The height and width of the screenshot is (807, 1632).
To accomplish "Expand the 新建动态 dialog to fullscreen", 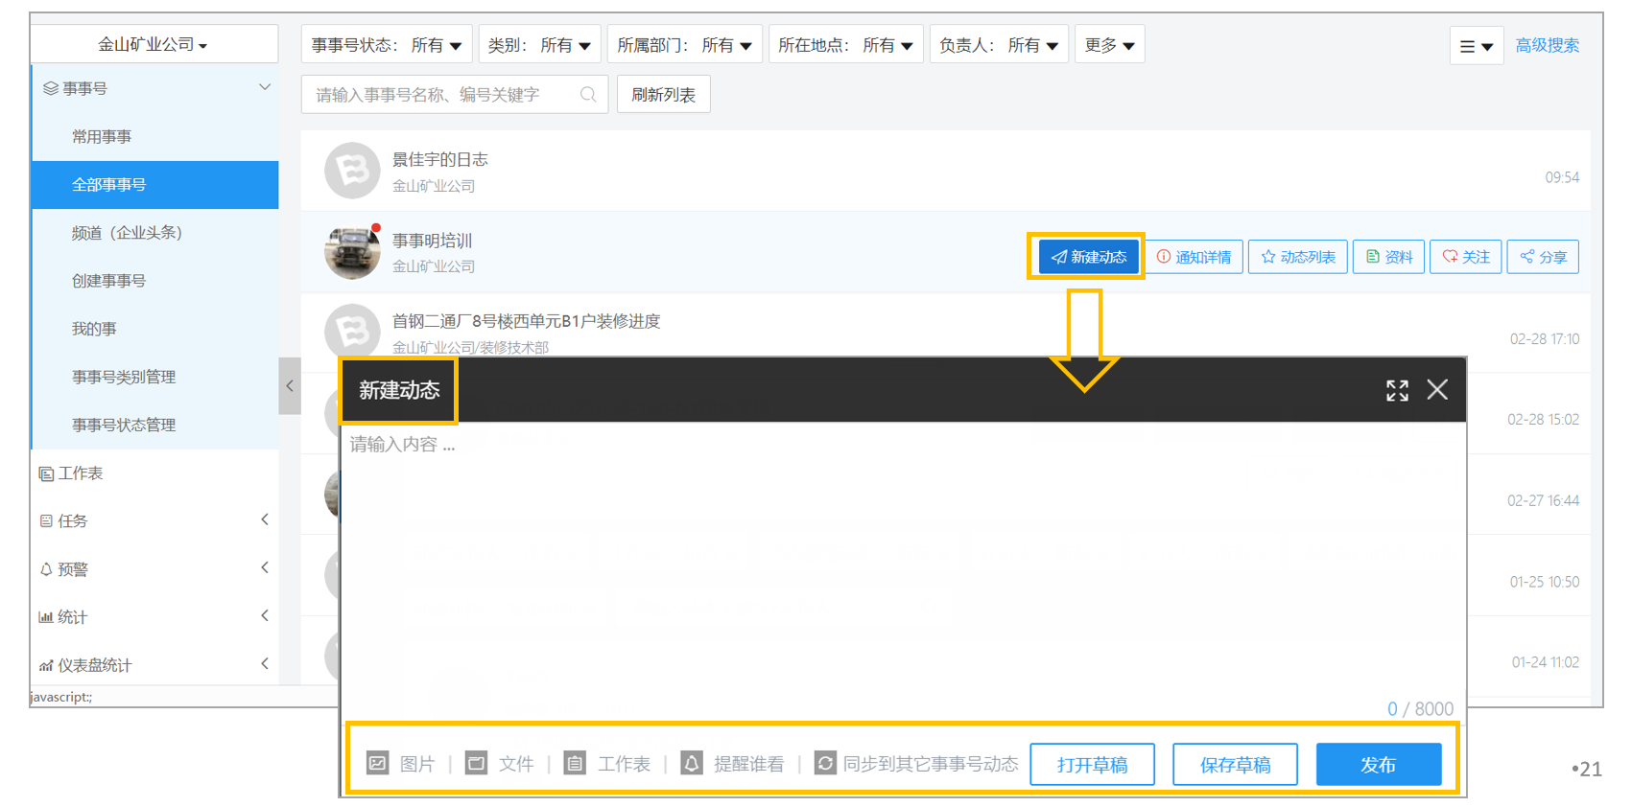I will 1397,390.
